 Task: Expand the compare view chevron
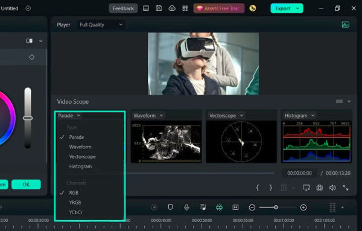click(40, 41)
